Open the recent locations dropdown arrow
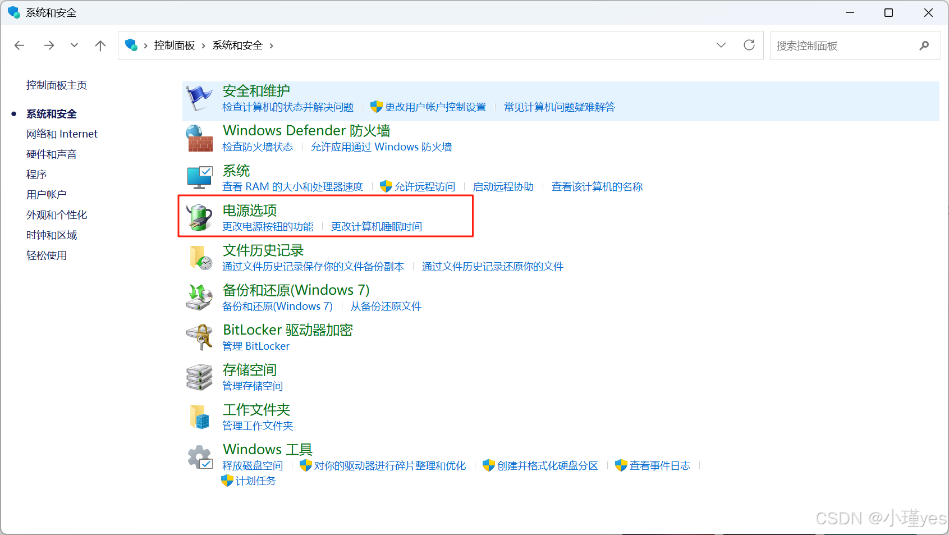This screenshot has width=949, height=535. (74, 45)
